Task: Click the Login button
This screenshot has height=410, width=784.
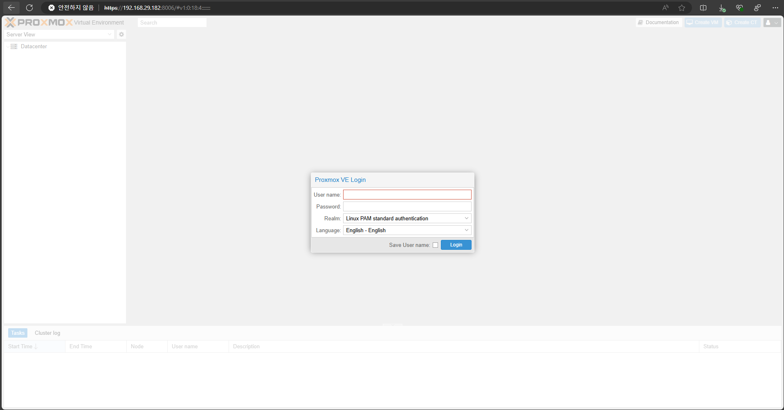Action: click(x=456, y=245)
